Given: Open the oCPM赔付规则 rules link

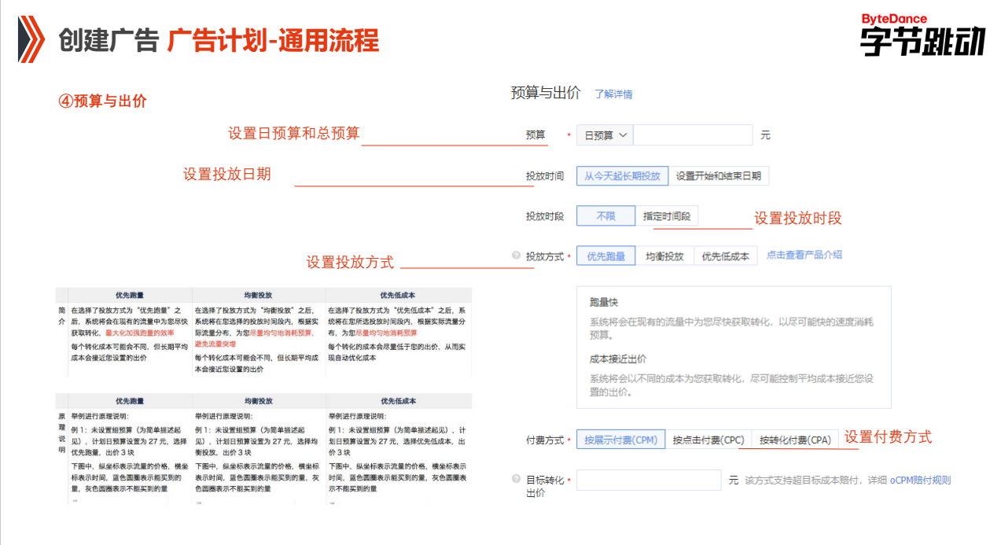Looking at the screenshot, I should tap(922, 480).
